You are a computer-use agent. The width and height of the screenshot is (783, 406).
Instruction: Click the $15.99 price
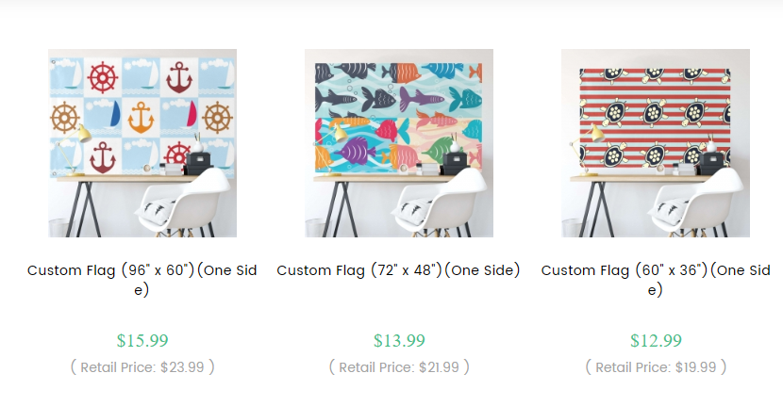[142, 340]
